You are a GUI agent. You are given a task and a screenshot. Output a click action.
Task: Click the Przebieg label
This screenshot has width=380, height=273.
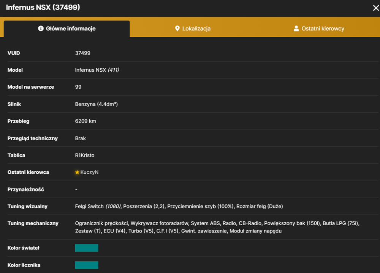[18, 121]
